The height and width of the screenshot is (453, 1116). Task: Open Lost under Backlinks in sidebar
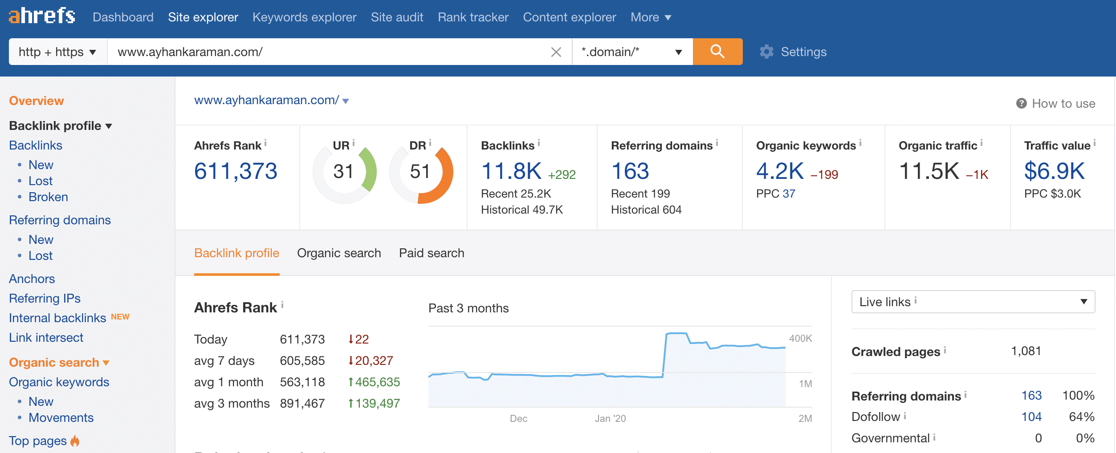pos(41,181)
